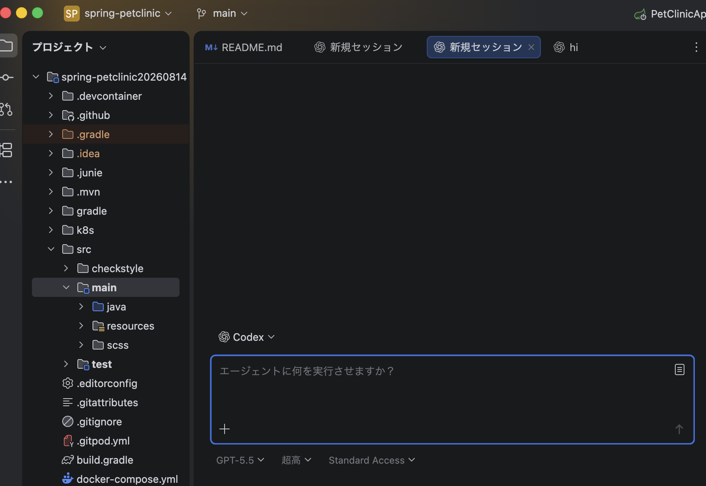Click the resources folder icon
The height and width of the screenshot is (486, 706).
(x=98, y=326)
